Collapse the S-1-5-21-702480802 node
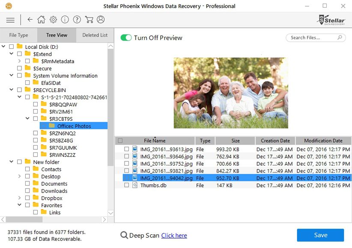This screenshot has height=248, width=352. pos(20,97)
